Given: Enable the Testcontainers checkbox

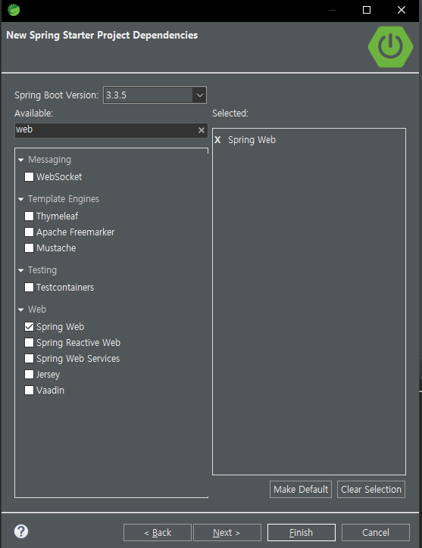Looking at the screenshot, I should pos(29,288).
